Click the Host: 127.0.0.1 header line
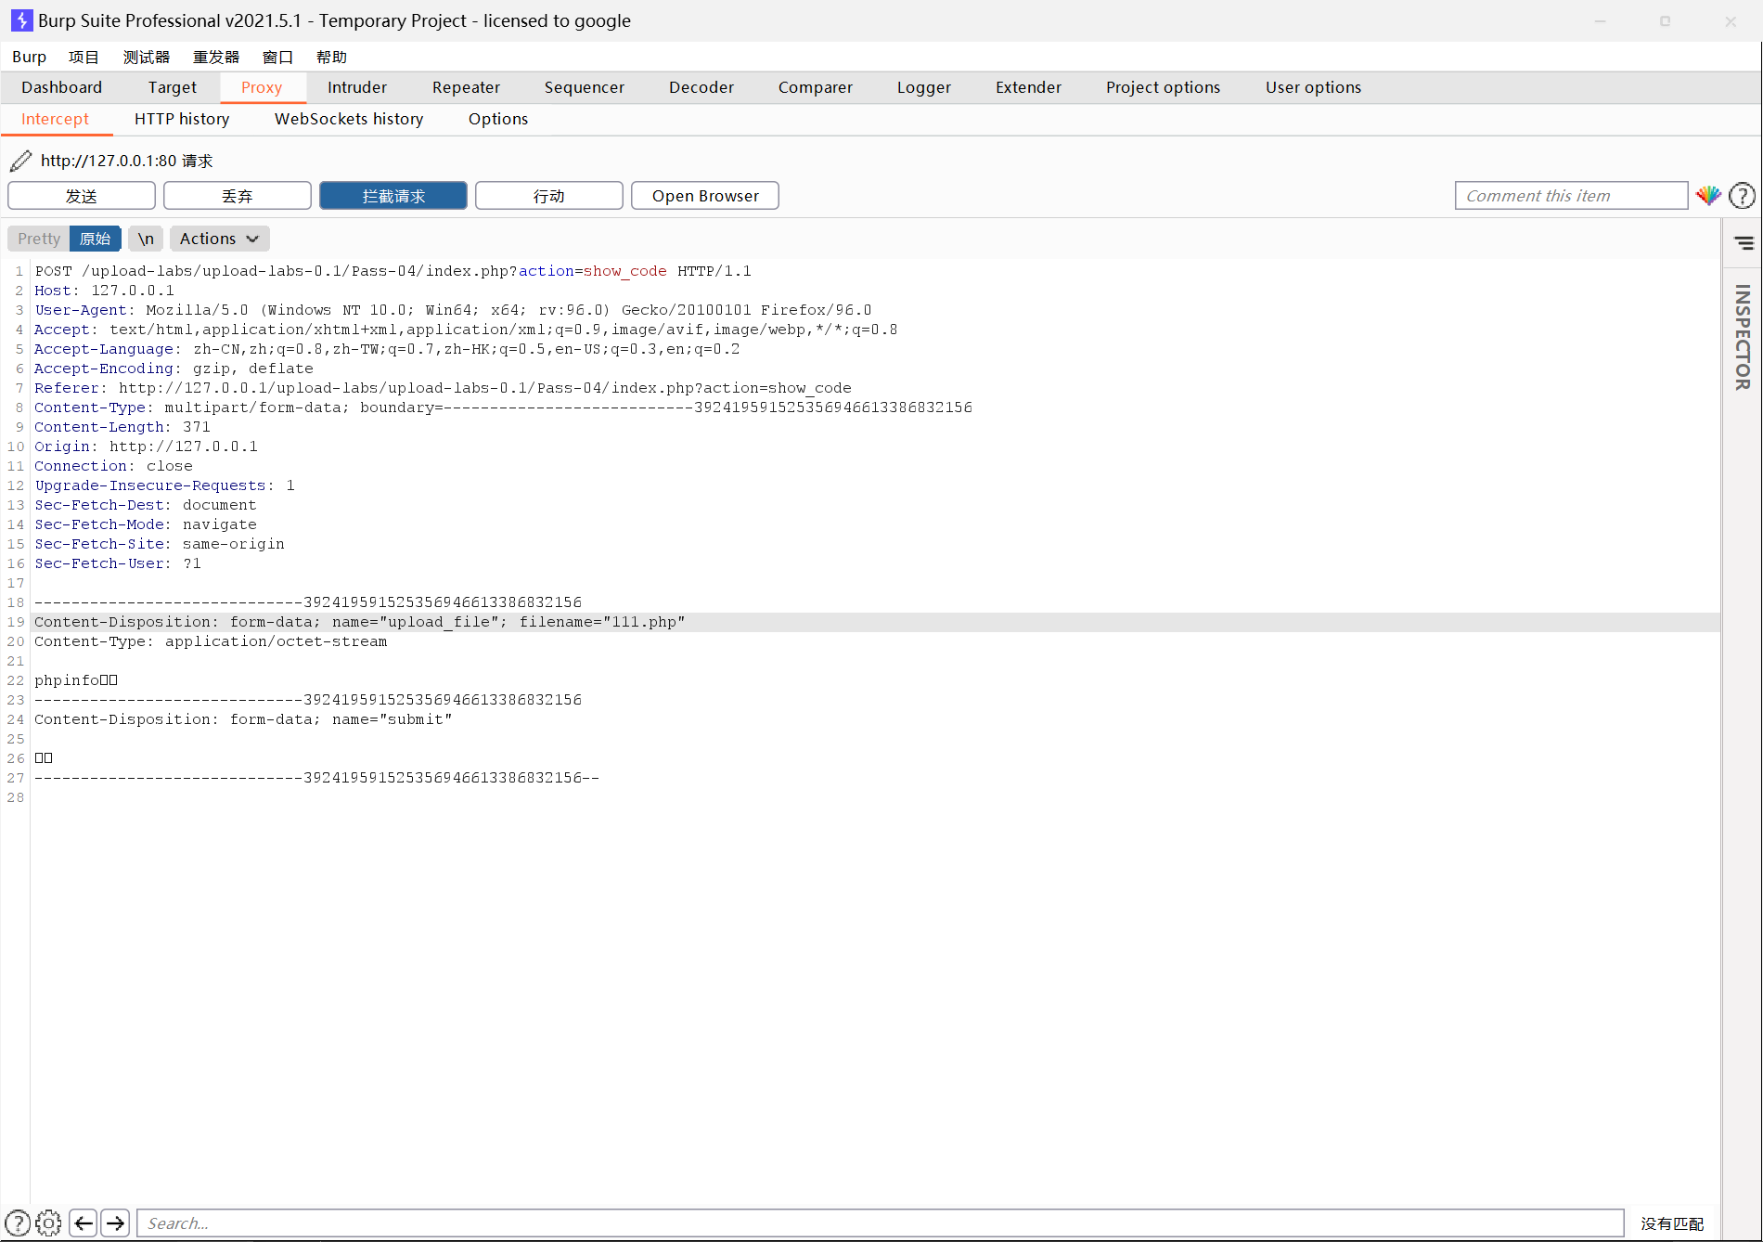Screen dimensions: 1763x1242 click(x=104, y=291)
